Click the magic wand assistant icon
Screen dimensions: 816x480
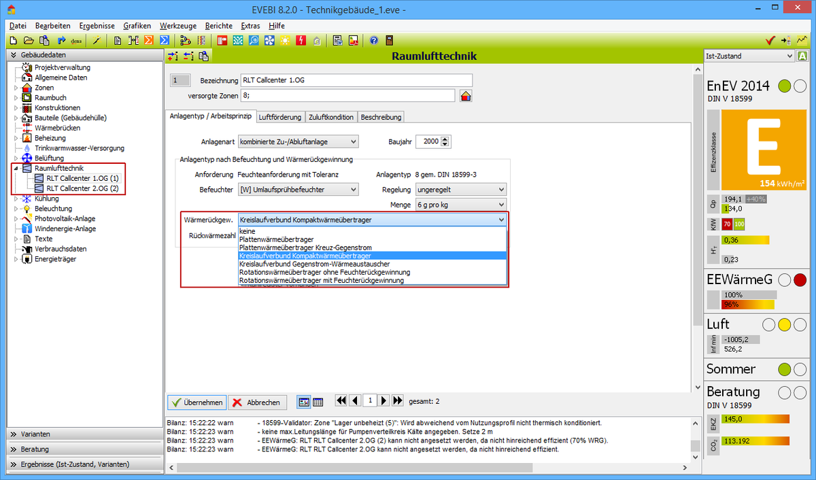point(97,41)
